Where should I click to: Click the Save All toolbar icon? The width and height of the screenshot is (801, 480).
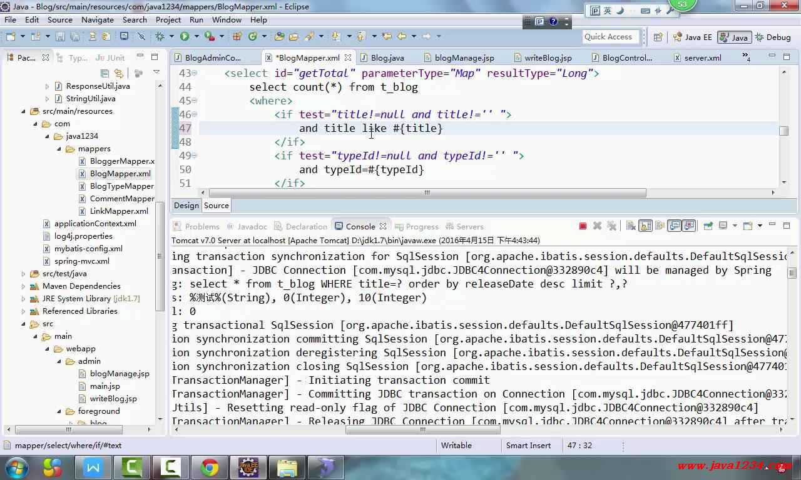pyautogui.click(x=74, y=36)
